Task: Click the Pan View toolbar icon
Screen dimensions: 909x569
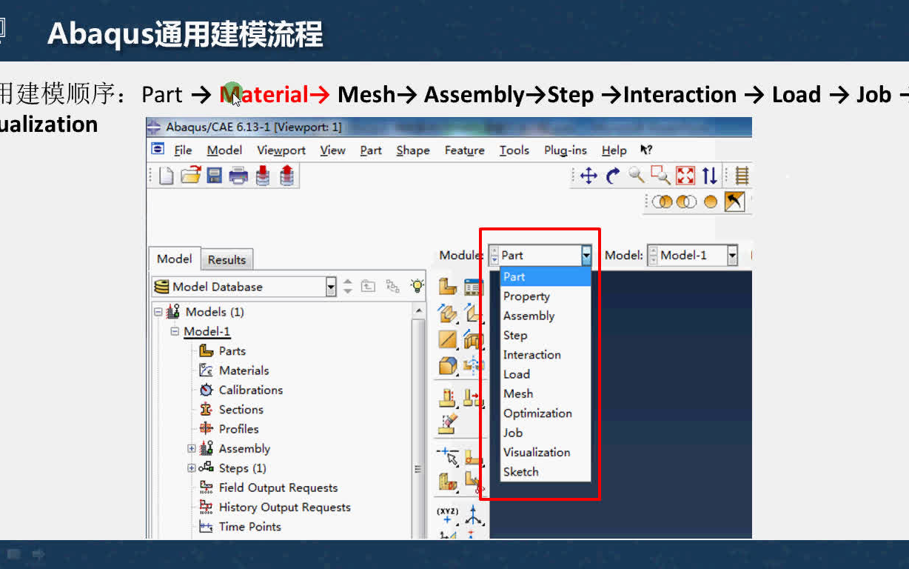Action: [588, 176]
